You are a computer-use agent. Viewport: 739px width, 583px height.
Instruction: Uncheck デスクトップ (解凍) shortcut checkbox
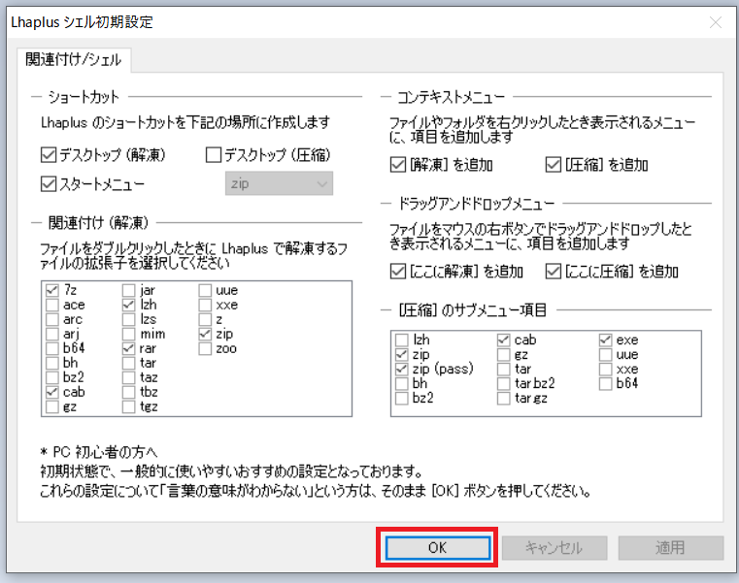[49, 155]
